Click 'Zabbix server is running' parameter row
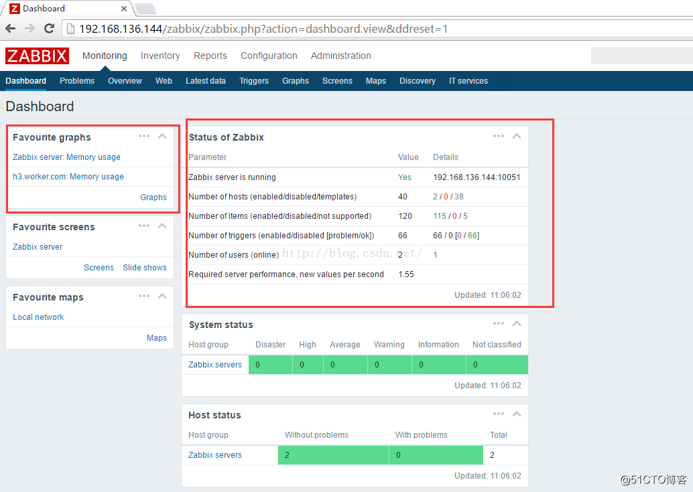This screenshot has height=492, width=693. [355, 177]
